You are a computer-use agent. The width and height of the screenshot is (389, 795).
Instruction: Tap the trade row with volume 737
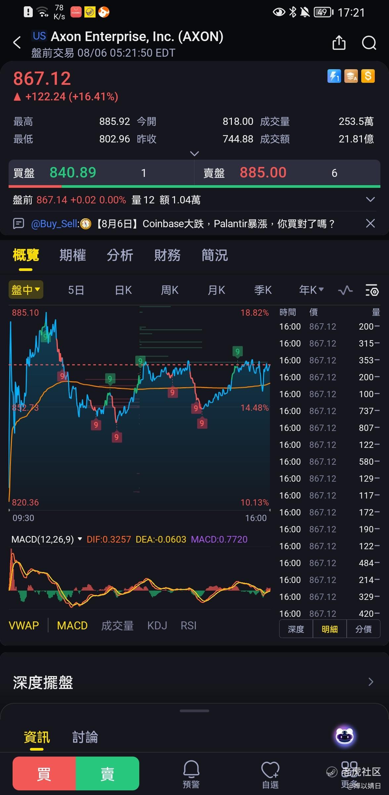[x=330, y=411]
